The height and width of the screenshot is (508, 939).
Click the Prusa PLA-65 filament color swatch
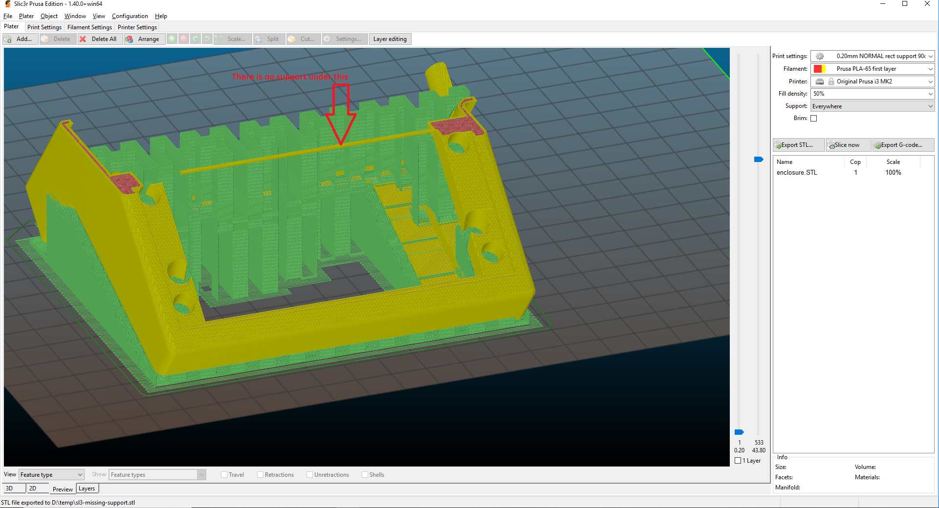pyautogui.click(x=819, y=68)
